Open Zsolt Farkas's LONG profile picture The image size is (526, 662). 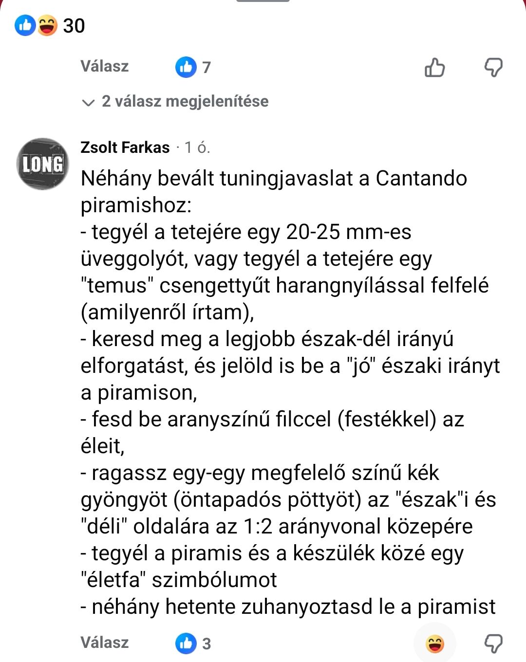(43, 164)
